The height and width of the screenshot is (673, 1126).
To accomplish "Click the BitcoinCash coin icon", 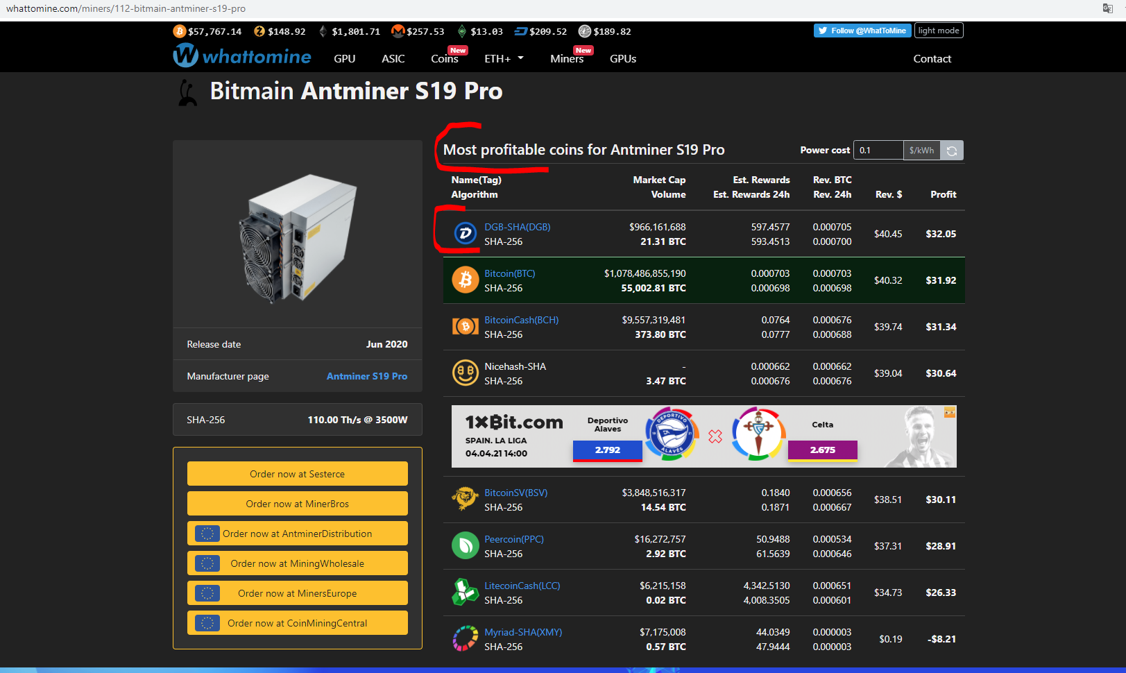I will coord(466,327).
